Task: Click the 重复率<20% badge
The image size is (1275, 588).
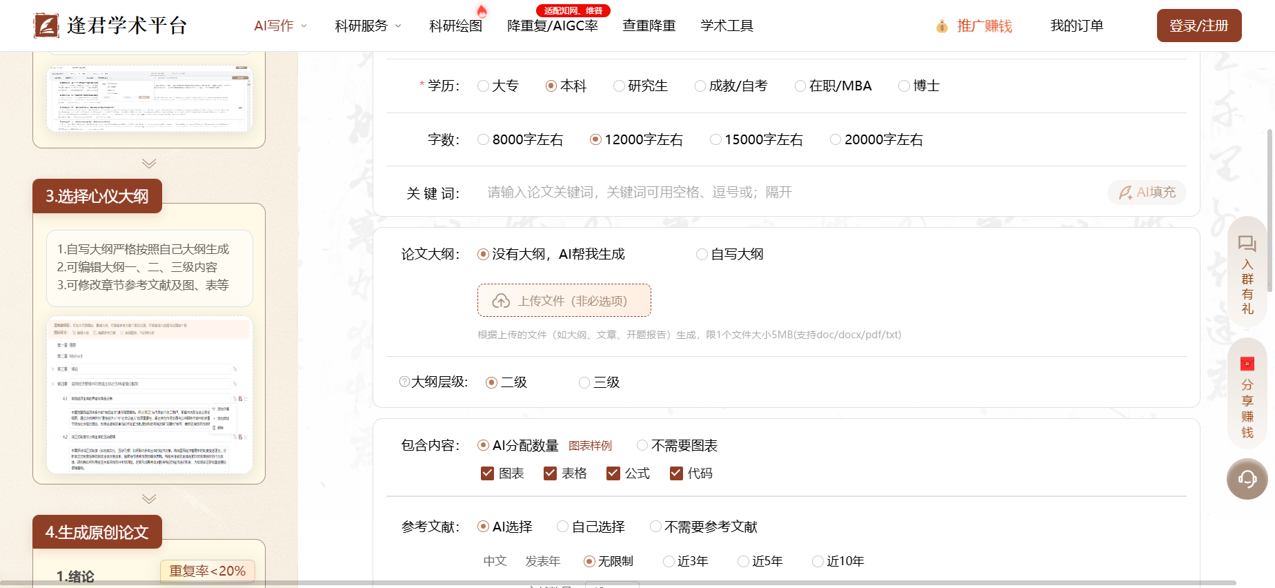Action: click(208, 571)
